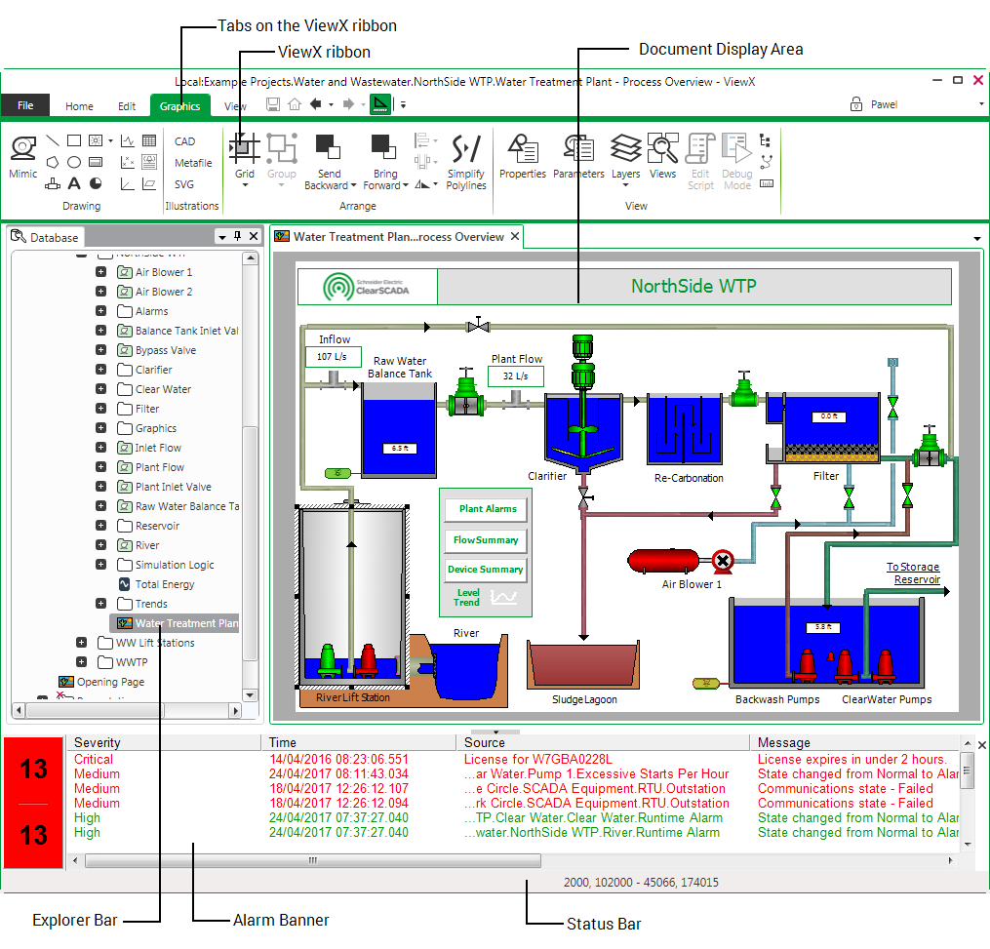
Task: Toggle the Grid display button
Action: click(x=244, y=156)
